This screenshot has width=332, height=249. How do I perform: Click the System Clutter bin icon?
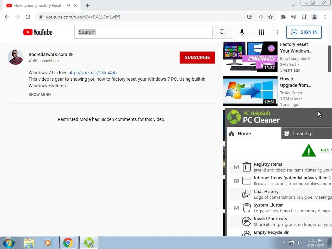246,208
